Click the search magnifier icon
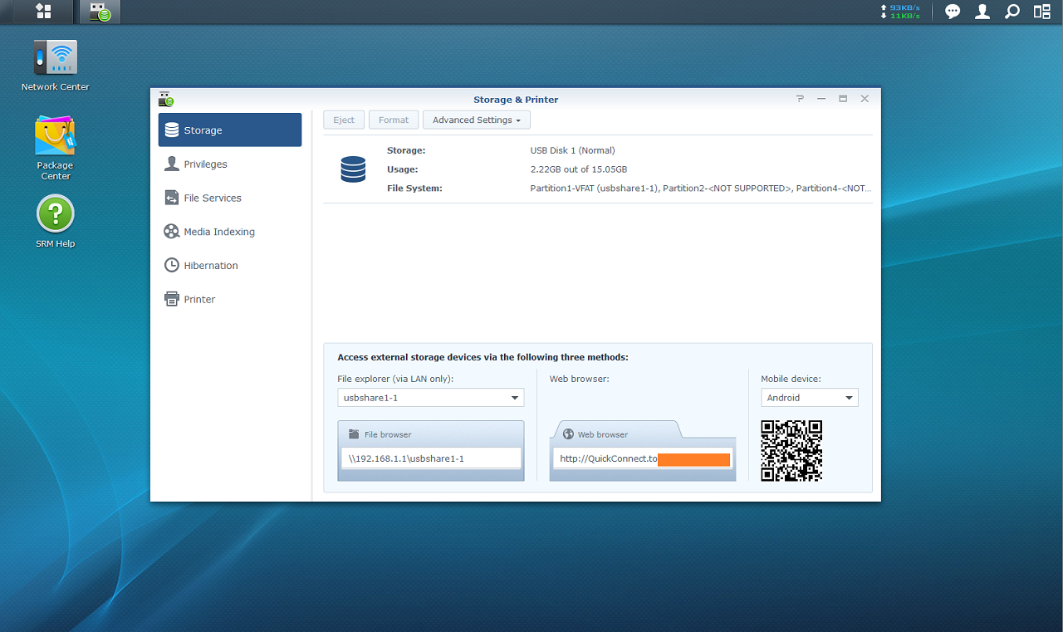Image resolution: width=1063 pixels, height=632 pixels. click(1012, 12)
